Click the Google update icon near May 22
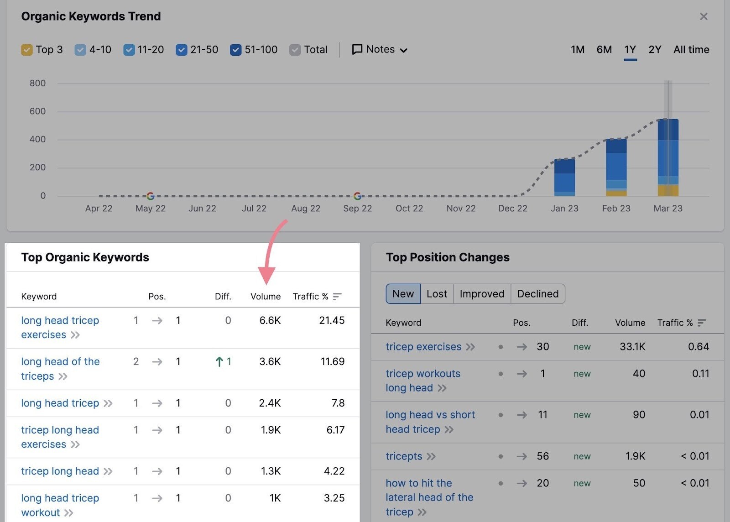 pyautogui.click(x=150, y=196)
